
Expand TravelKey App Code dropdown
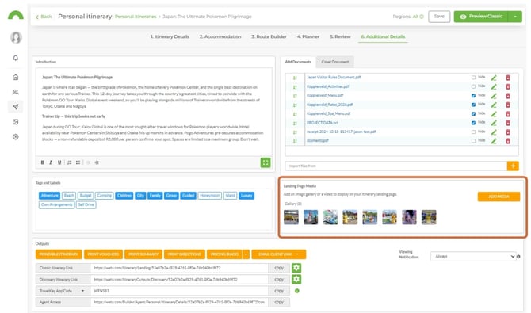(82, 291)
